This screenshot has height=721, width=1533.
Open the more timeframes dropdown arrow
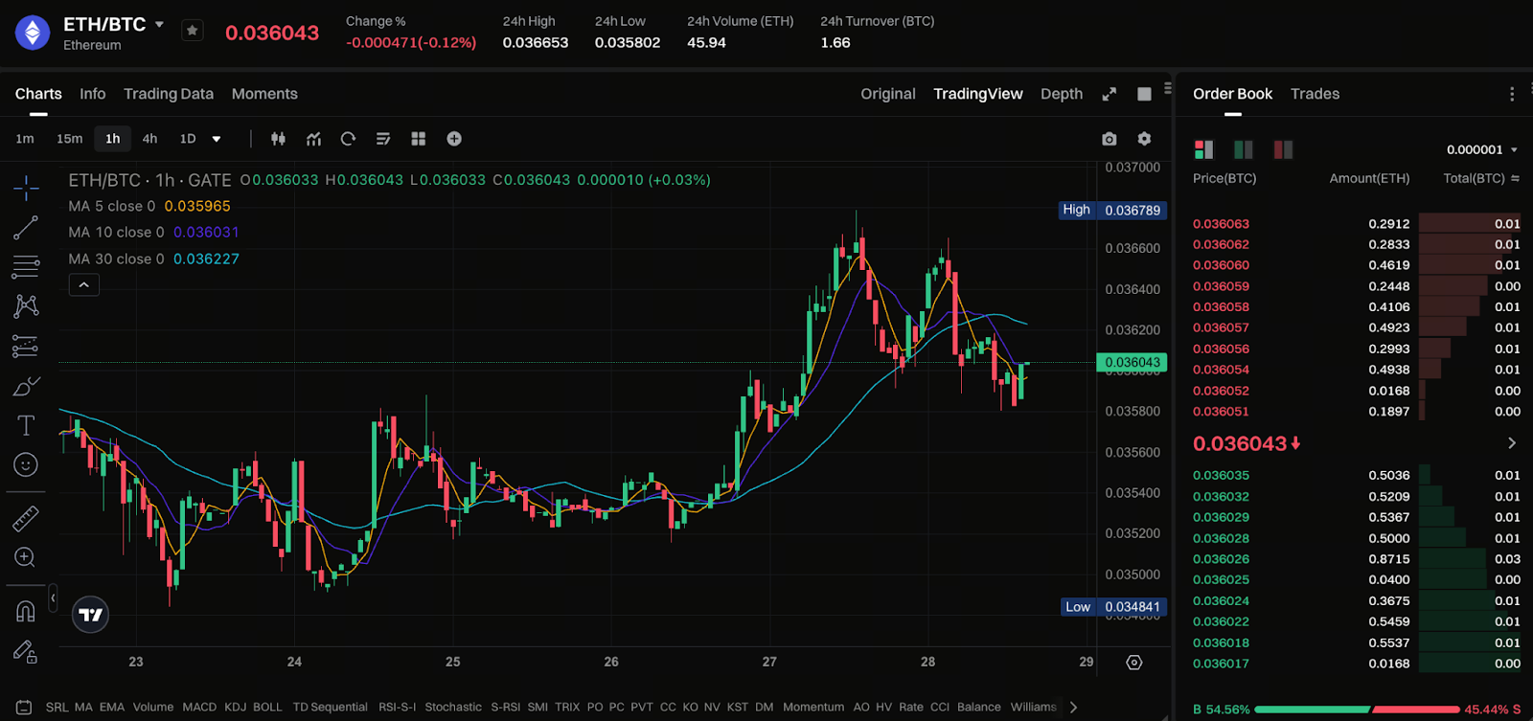point(217,139)
